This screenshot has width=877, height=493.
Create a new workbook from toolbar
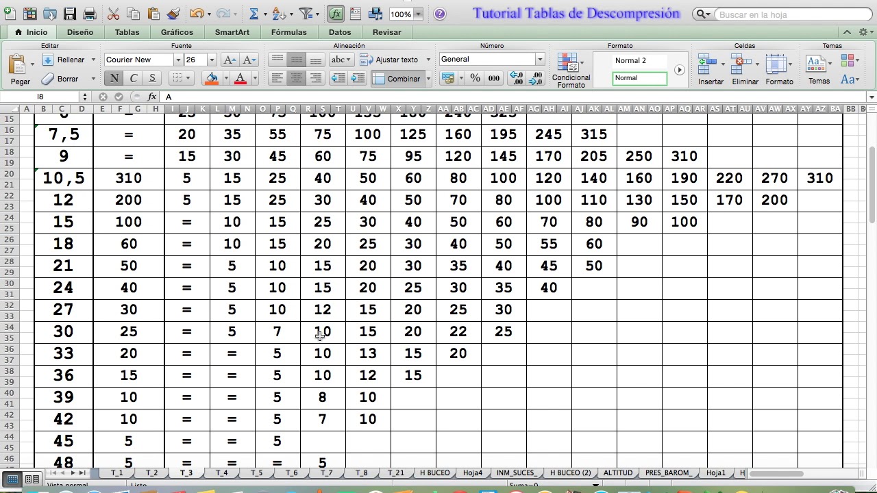coord(10,14)
